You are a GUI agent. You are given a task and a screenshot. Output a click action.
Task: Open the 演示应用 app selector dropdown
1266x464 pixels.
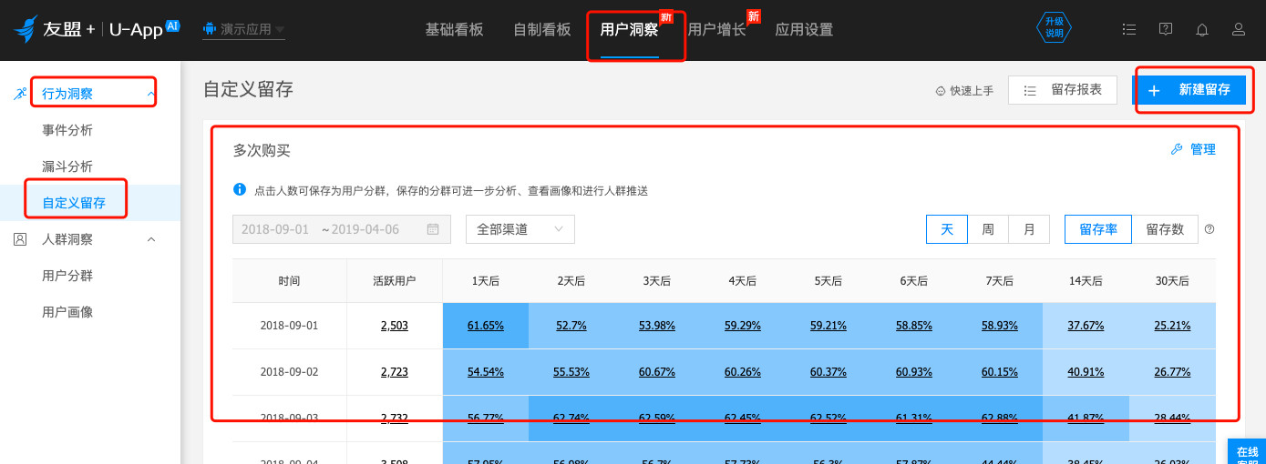[x=243, y=29]
